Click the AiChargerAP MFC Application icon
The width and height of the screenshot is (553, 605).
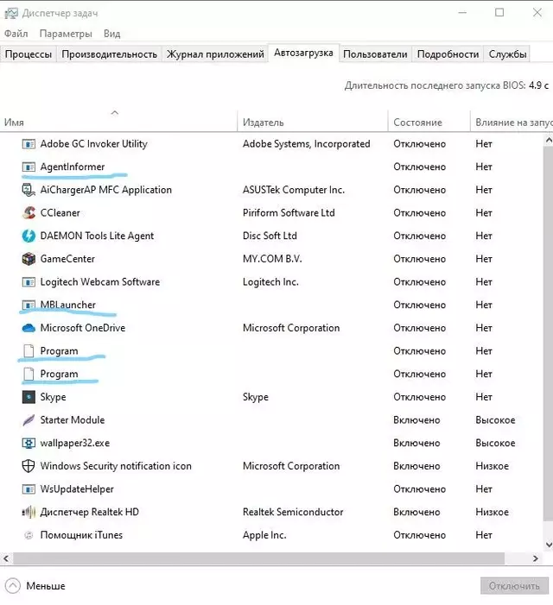29,190
